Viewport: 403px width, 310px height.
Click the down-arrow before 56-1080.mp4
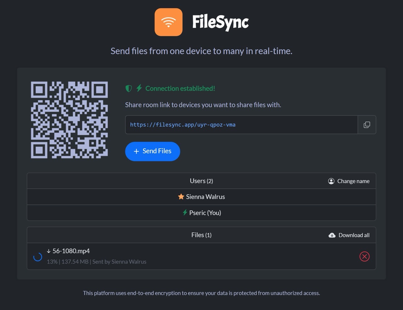[48, 251]
